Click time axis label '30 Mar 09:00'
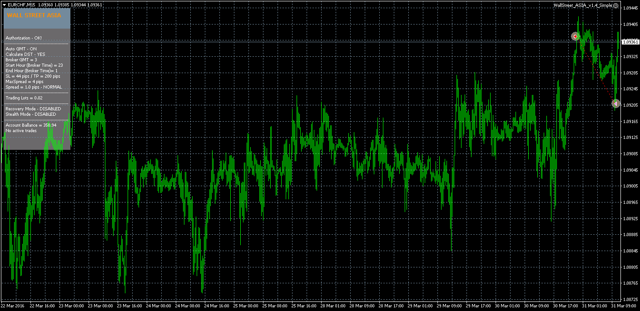The image size is (640, 311). click(537, 306)
